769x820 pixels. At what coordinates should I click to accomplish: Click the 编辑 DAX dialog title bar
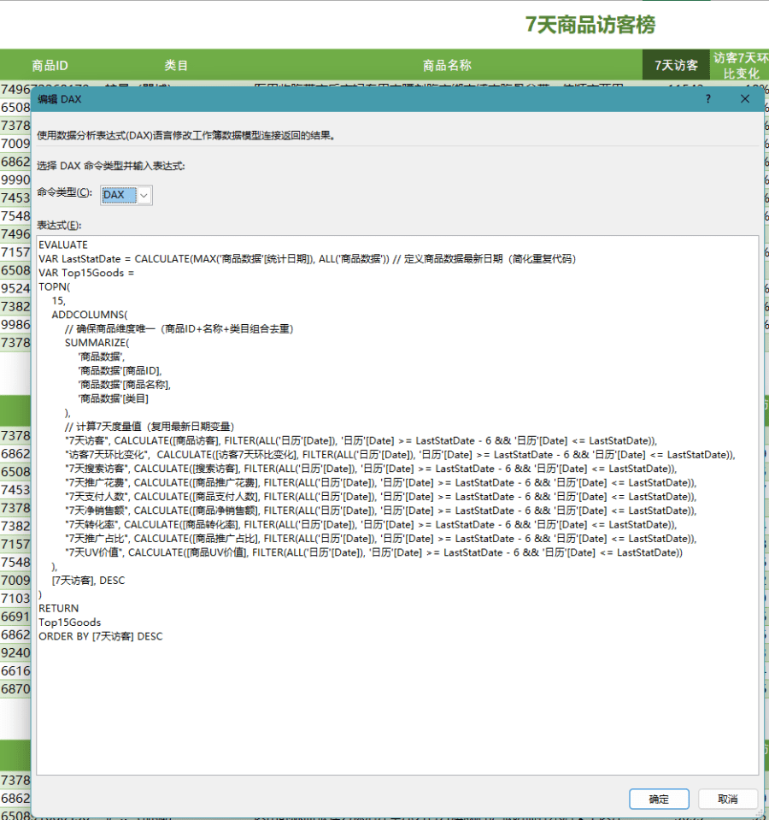(x=342, y=99)
